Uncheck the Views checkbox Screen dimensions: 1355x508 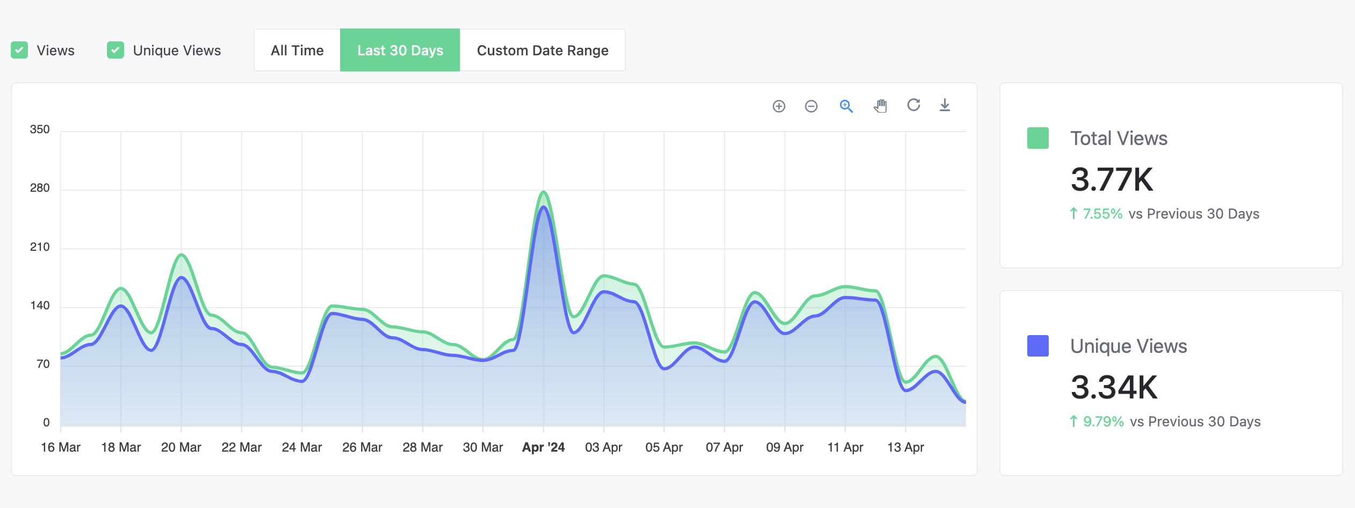point(19,50)
